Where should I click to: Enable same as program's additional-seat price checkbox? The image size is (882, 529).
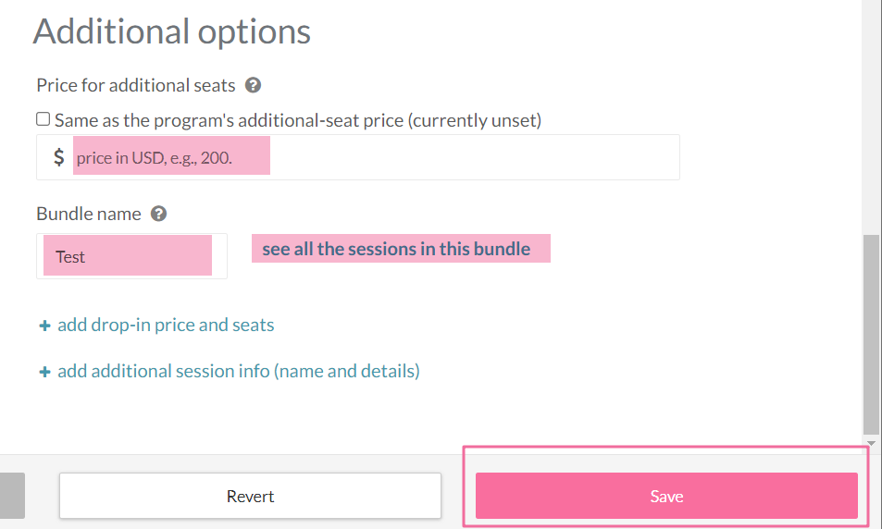pos(43,118)
